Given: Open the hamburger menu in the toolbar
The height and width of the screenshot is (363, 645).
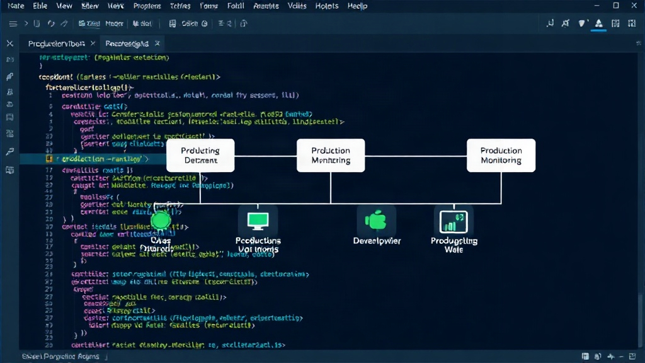Looking at the screenshot, I should [x=13, y=24].
